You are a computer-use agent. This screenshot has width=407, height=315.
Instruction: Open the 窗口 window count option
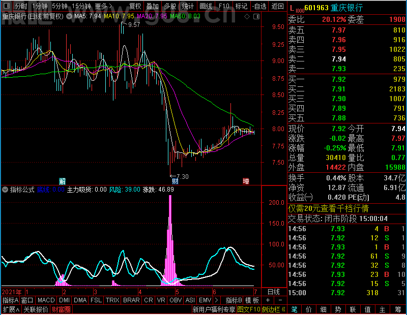[27, 300]
